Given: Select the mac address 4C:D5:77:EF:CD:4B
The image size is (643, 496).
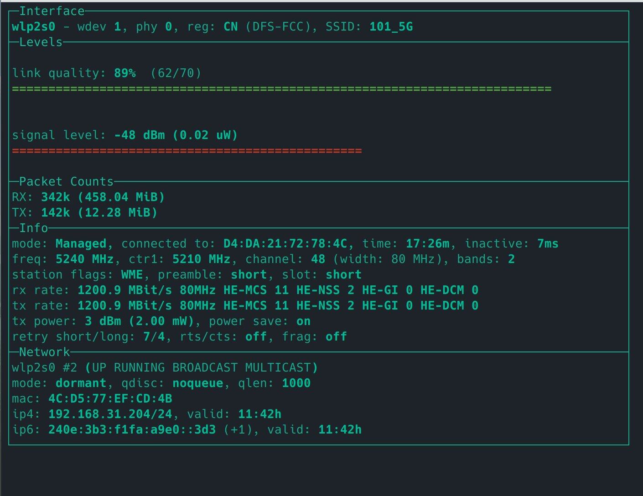Looking at the screenshot, I should click(110, 398).
